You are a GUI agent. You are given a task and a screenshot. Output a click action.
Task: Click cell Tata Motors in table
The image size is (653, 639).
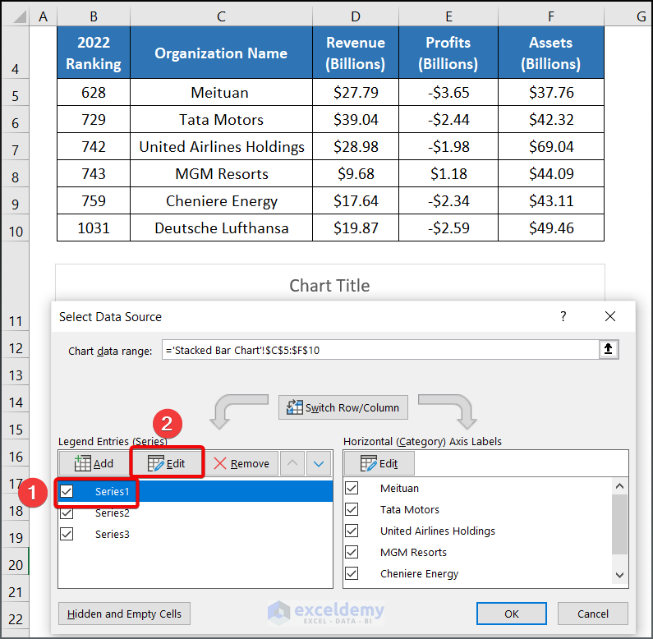pos(221,120)
